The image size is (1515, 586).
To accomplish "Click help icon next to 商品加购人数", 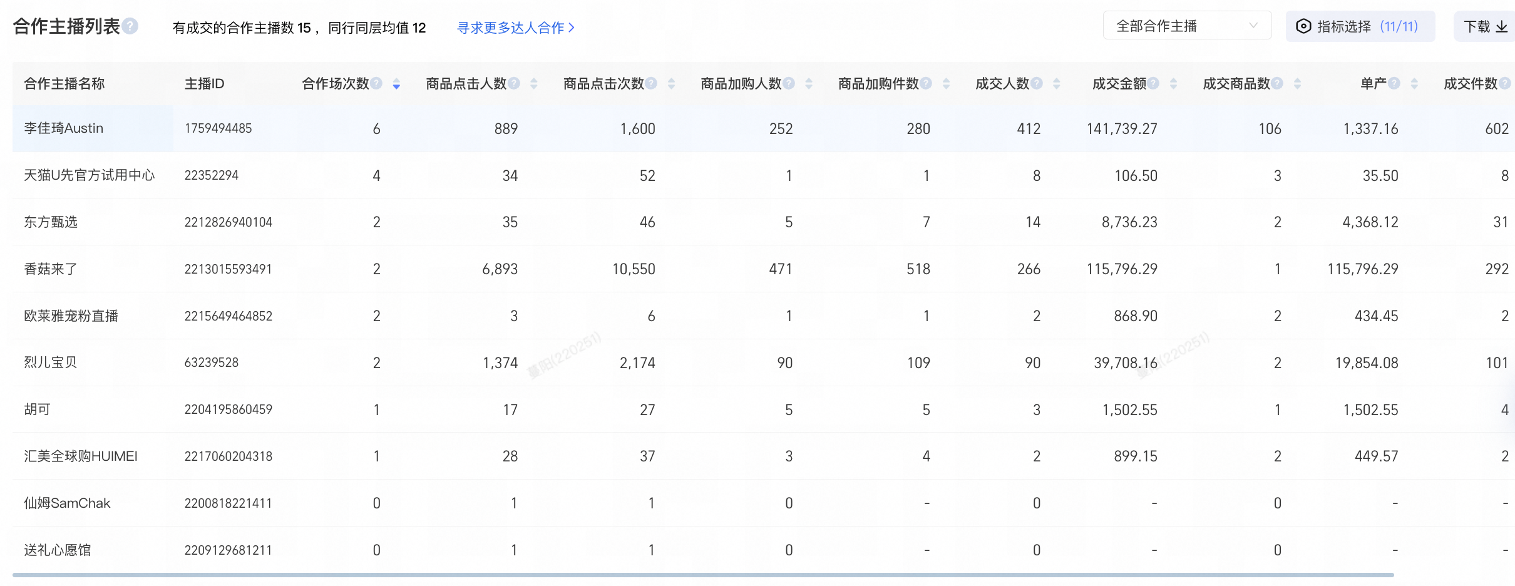I will [x=789, y=83].
